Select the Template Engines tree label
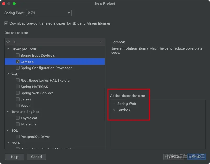Image resolution: width=210 pixels, height=164 pixels. pyautogui.click(x=25, y=112)
